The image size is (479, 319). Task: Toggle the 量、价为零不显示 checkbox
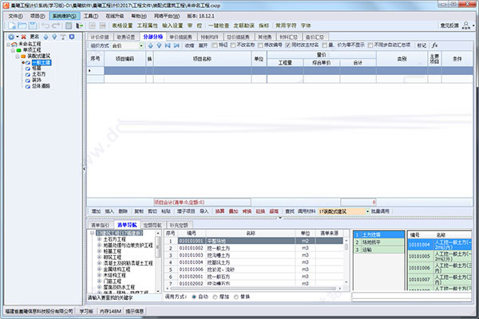pyautogui.click(x=324, y=45)
